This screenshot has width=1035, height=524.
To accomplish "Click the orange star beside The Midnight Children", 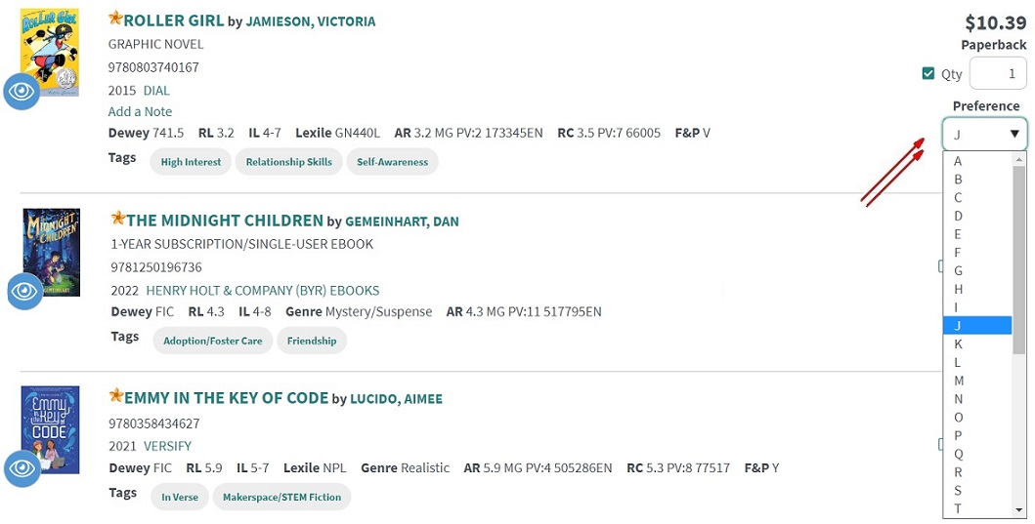I will point(118,218).
